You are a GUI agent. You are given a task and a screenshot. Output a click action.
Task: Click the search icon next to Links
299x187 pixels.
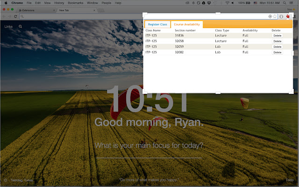click(21, 27)
